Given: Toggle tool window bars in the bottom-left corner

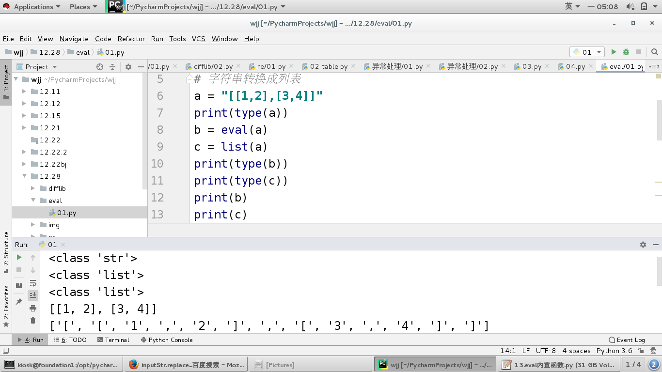Looking at the screenshot, I should (x=5, y=351).
